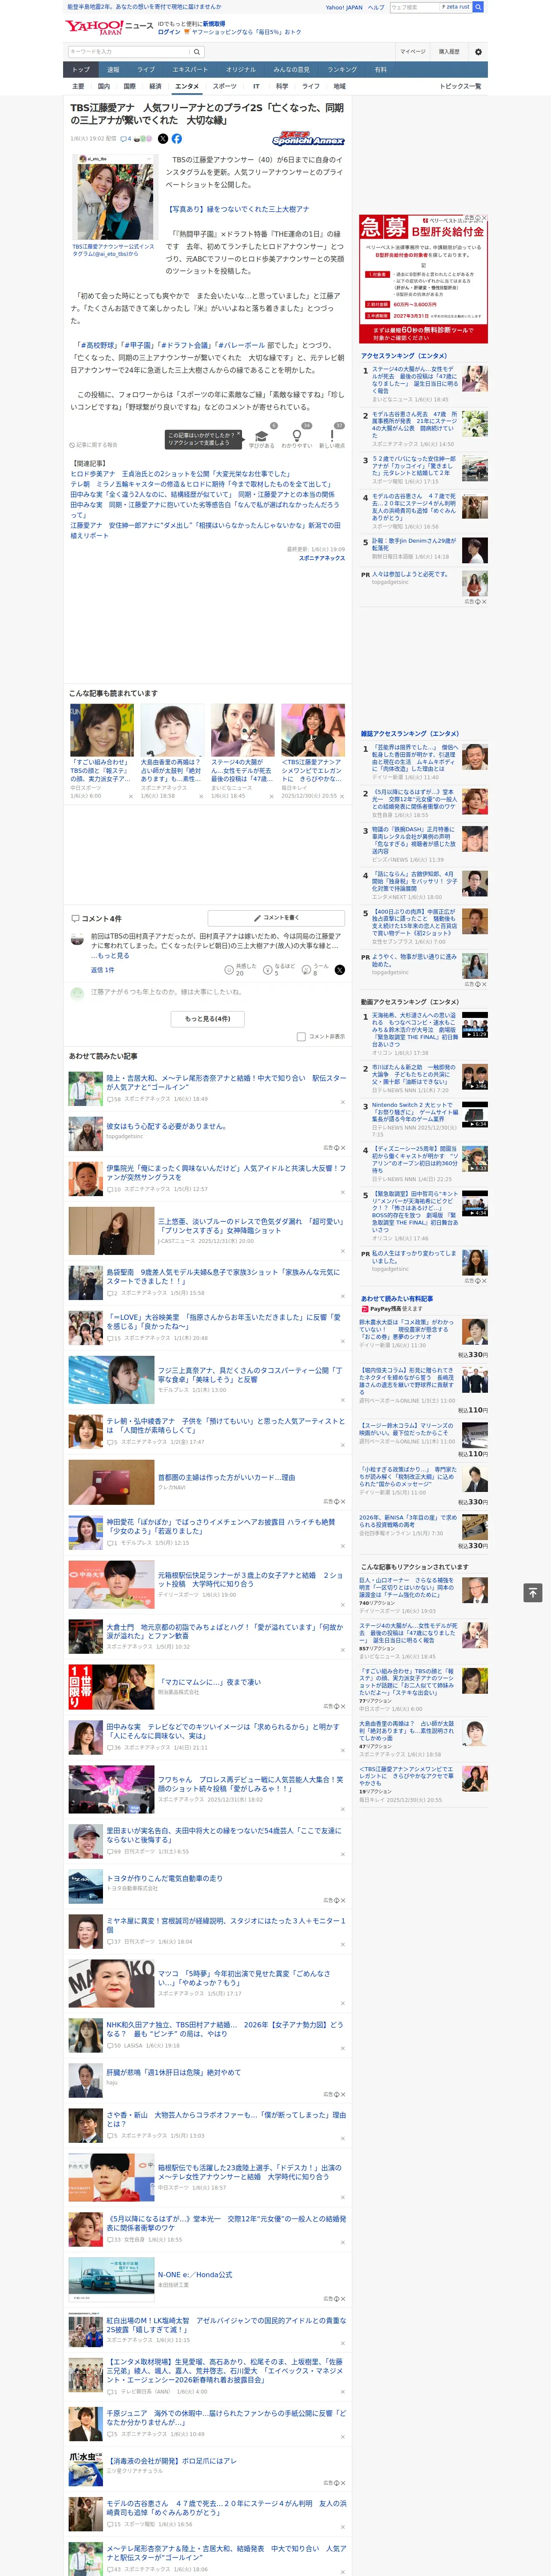Open '購入履歴' link
Viewport: 551px width, 2576px height.
[x=449, y=52]
